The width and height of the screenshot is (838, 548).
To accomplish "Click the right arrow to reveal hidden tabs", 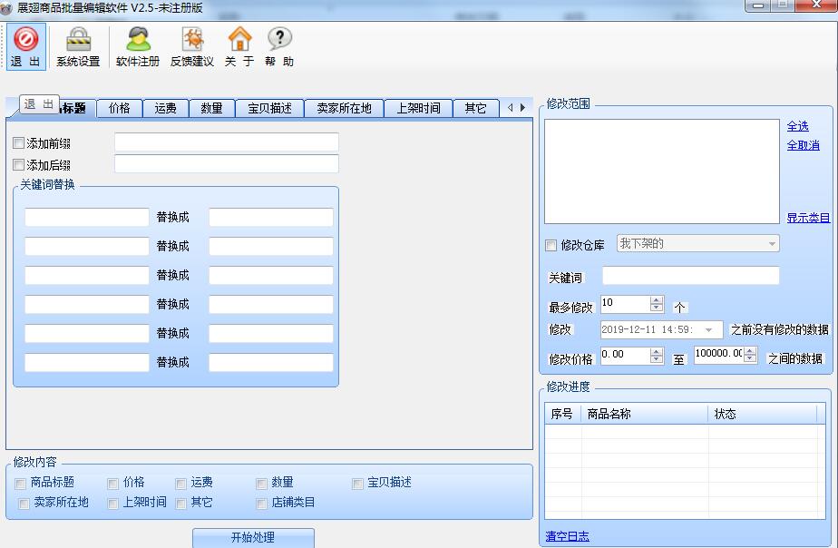I will tap(522, 107).
